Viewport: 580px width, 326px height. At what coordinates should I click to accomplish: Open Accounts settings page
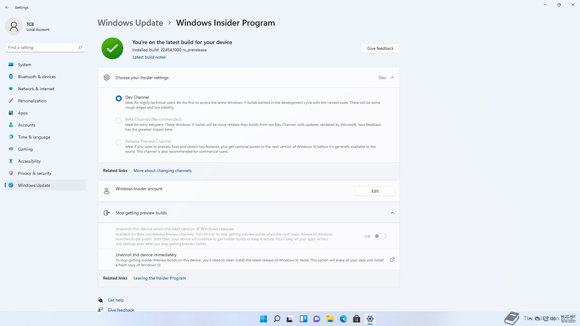[x=45, y=125]
